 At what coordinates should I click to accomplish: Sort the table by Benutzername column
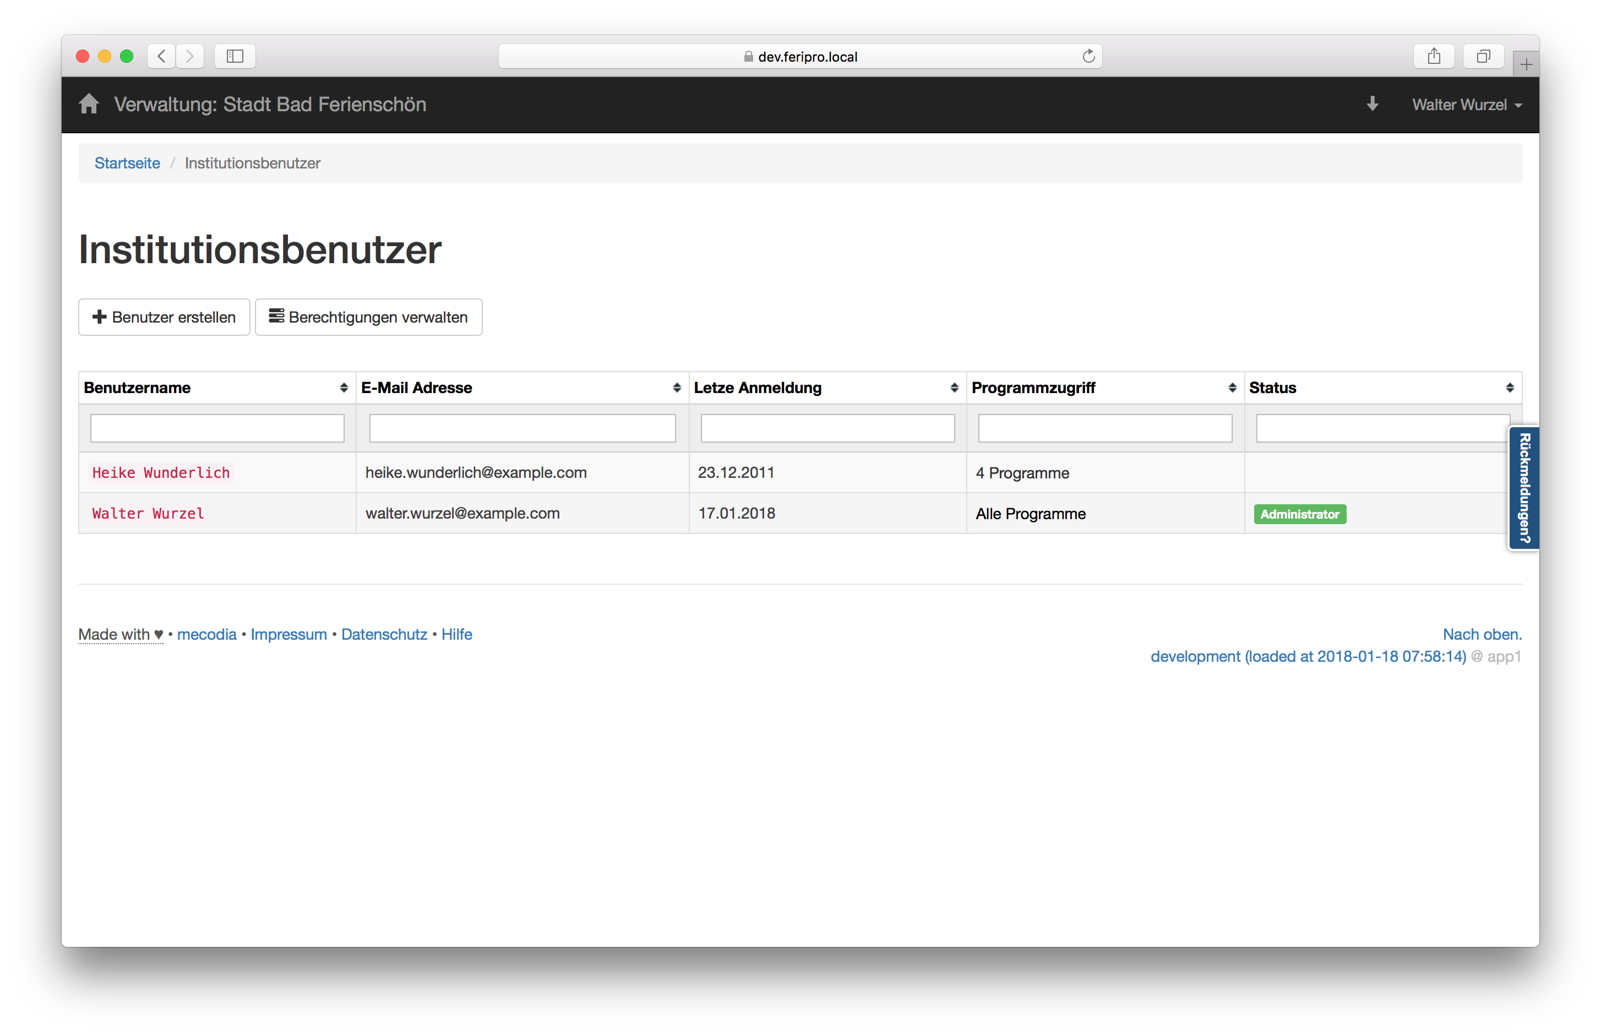tap(344, 388)
